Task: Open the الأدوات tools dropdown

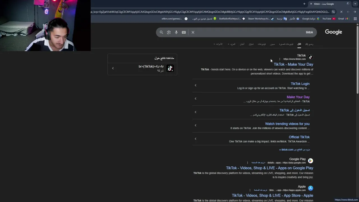Action: (x=218, y=44)
